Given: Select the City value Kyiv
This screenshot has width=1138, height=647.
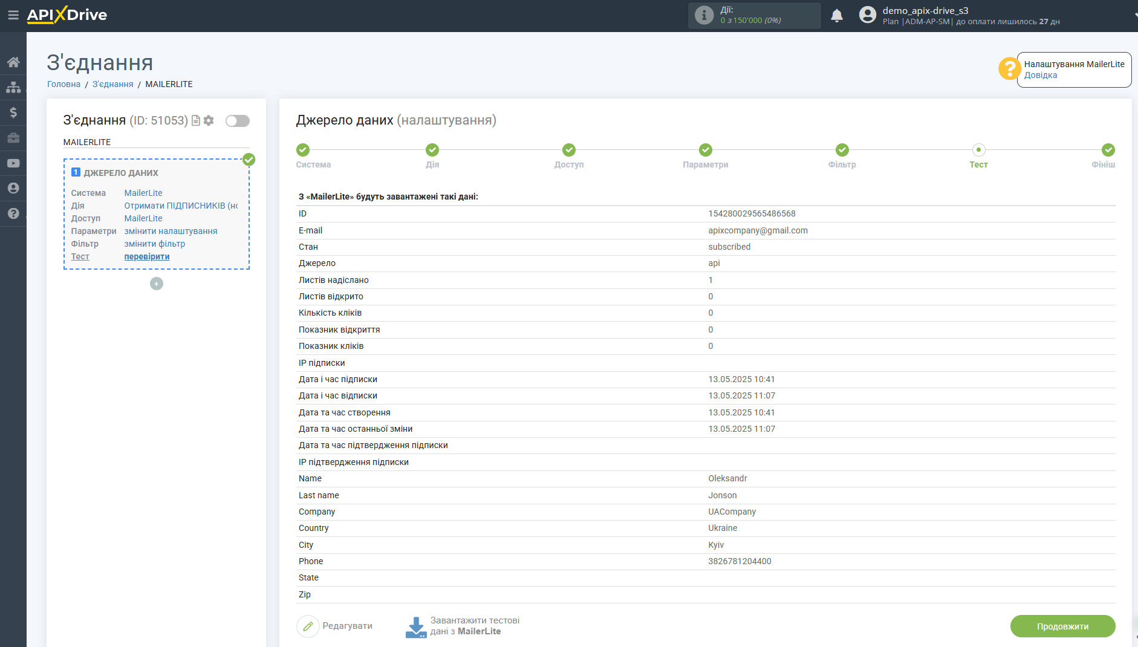Looking at the screenshot, I should (x=716, y=545).
